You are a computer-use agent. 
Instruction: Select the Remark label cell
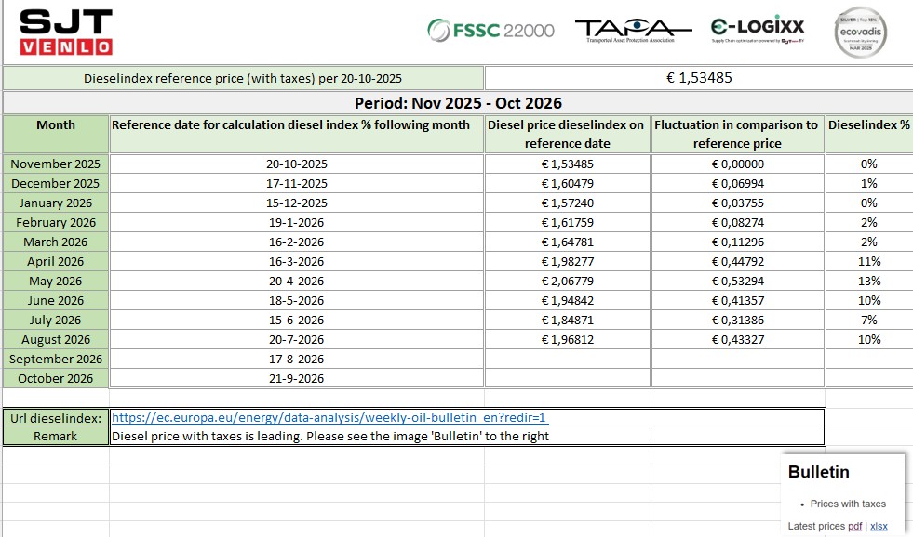(55, 436)
